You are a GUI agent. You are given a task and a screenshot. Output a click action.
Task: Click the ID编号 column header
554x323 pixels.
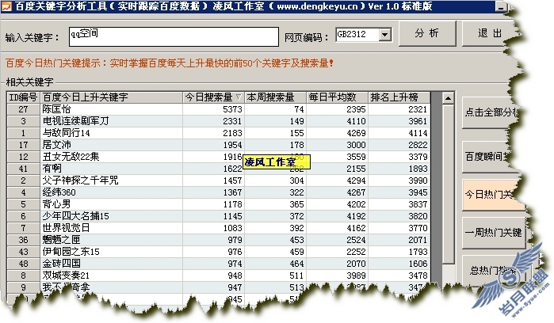point(23,97)
